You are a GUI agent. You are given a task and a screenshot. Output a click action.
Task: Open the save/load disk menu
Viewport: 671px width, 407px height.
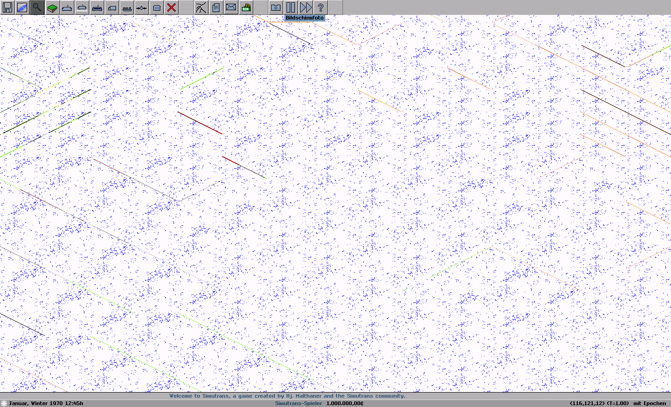(7, 7)
